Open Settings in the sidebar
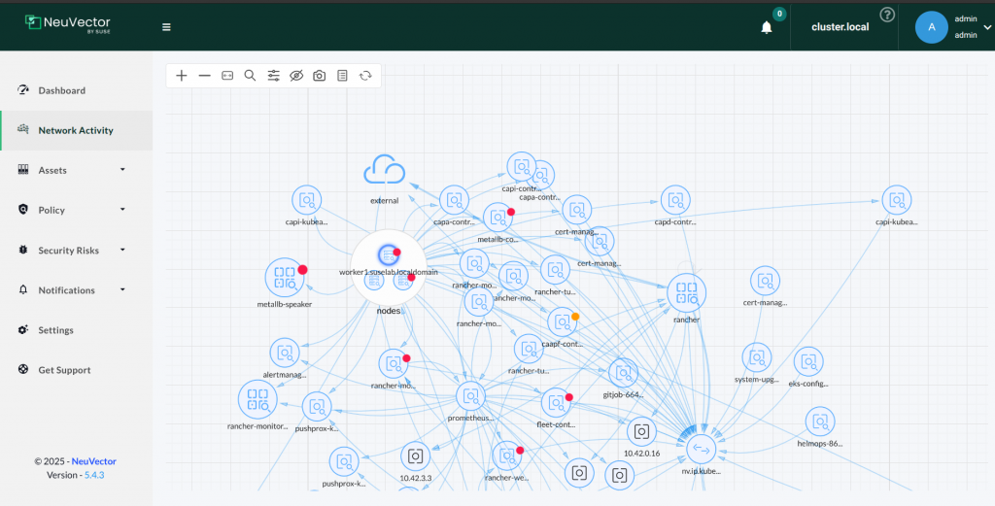This screenshot has width=995, height=506. tap(55, 330)
